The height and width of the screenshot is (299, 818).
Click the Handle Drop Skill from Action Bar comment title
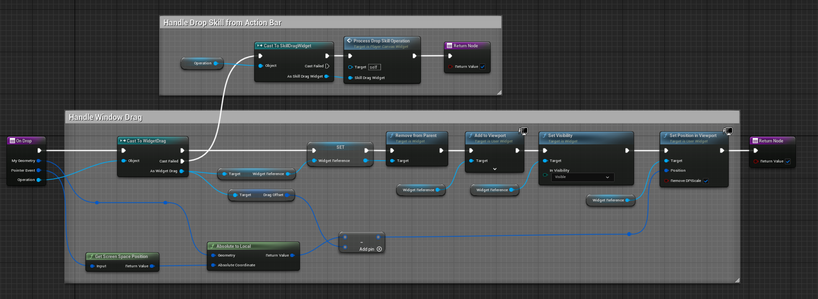click(x=222, y=22)
